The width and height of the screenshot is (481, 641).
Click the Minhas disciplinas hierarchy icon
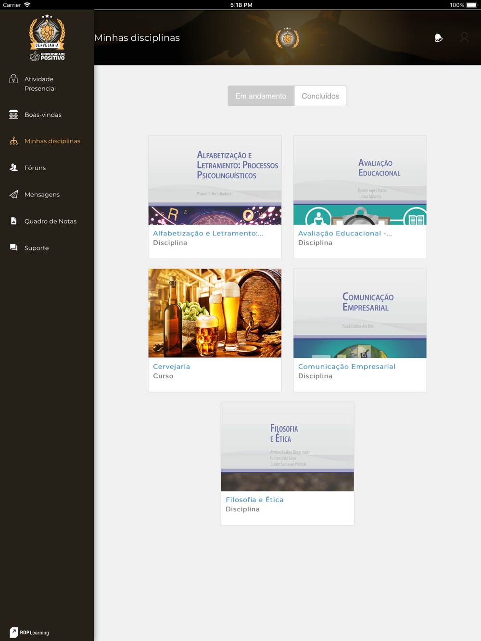13,141
